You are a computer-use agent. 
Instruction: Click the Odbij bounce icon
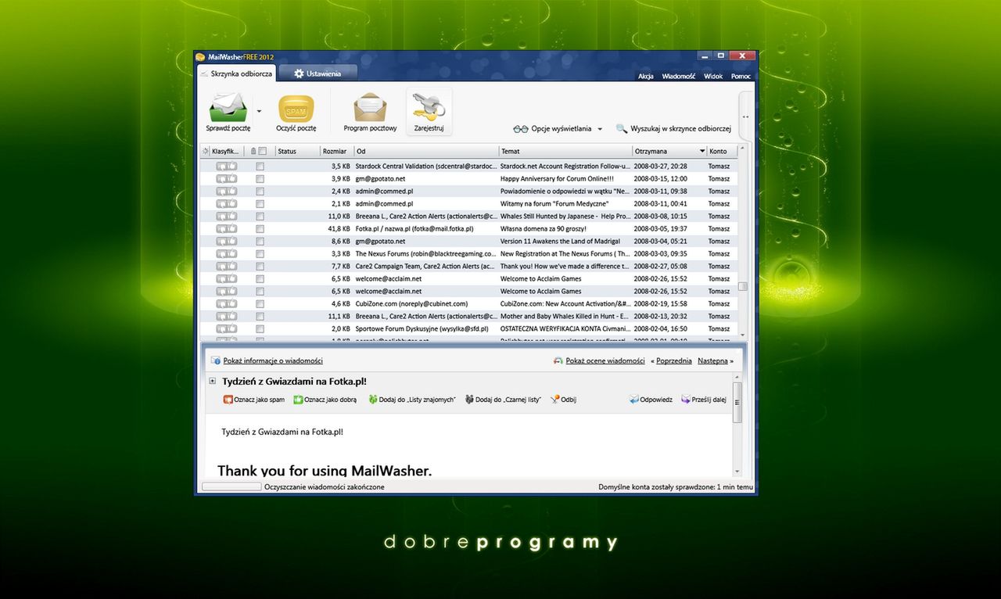555,400
